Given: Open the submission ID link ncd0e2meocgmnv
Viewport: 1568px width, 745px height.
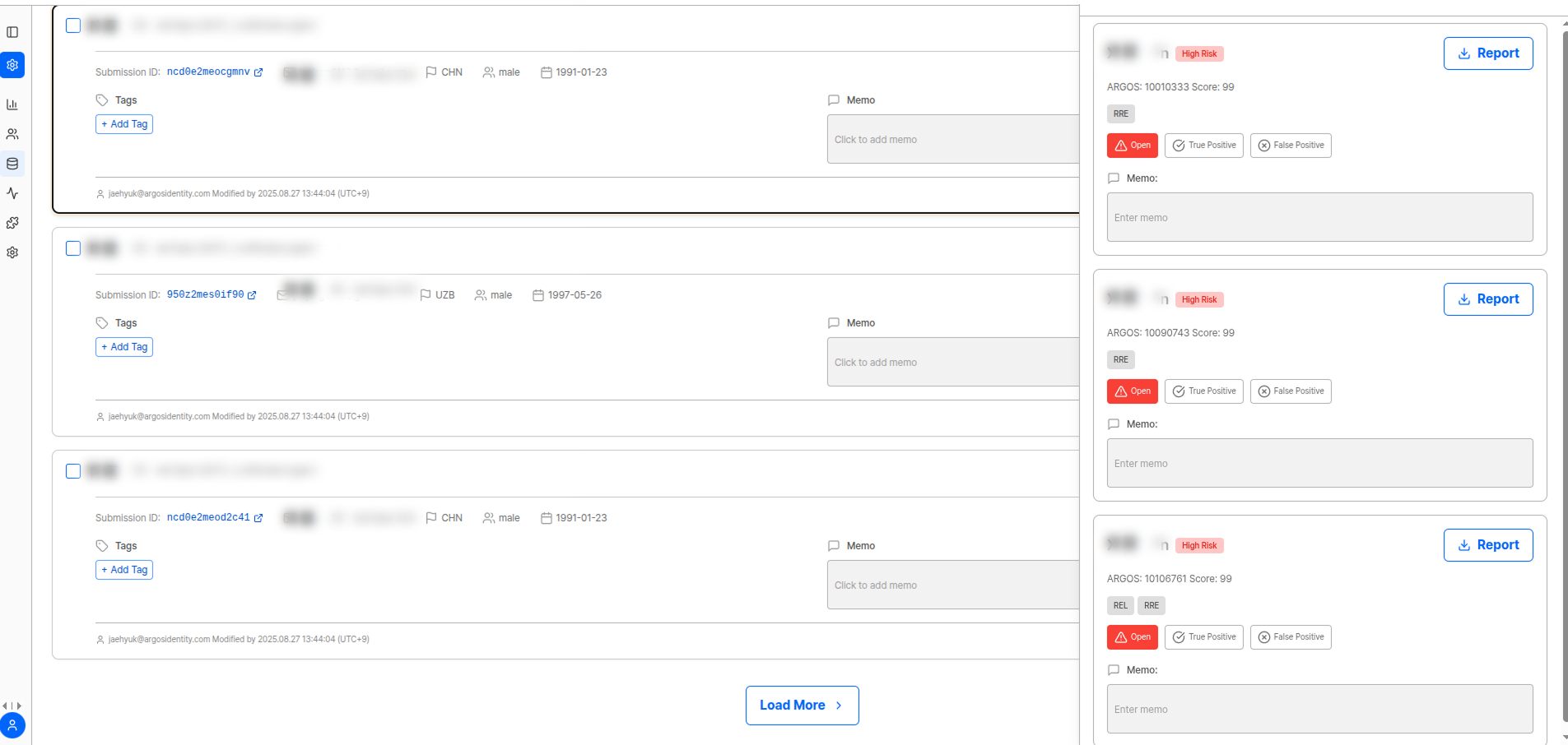Looking at the screenshot, I should (x=210, y=72).
